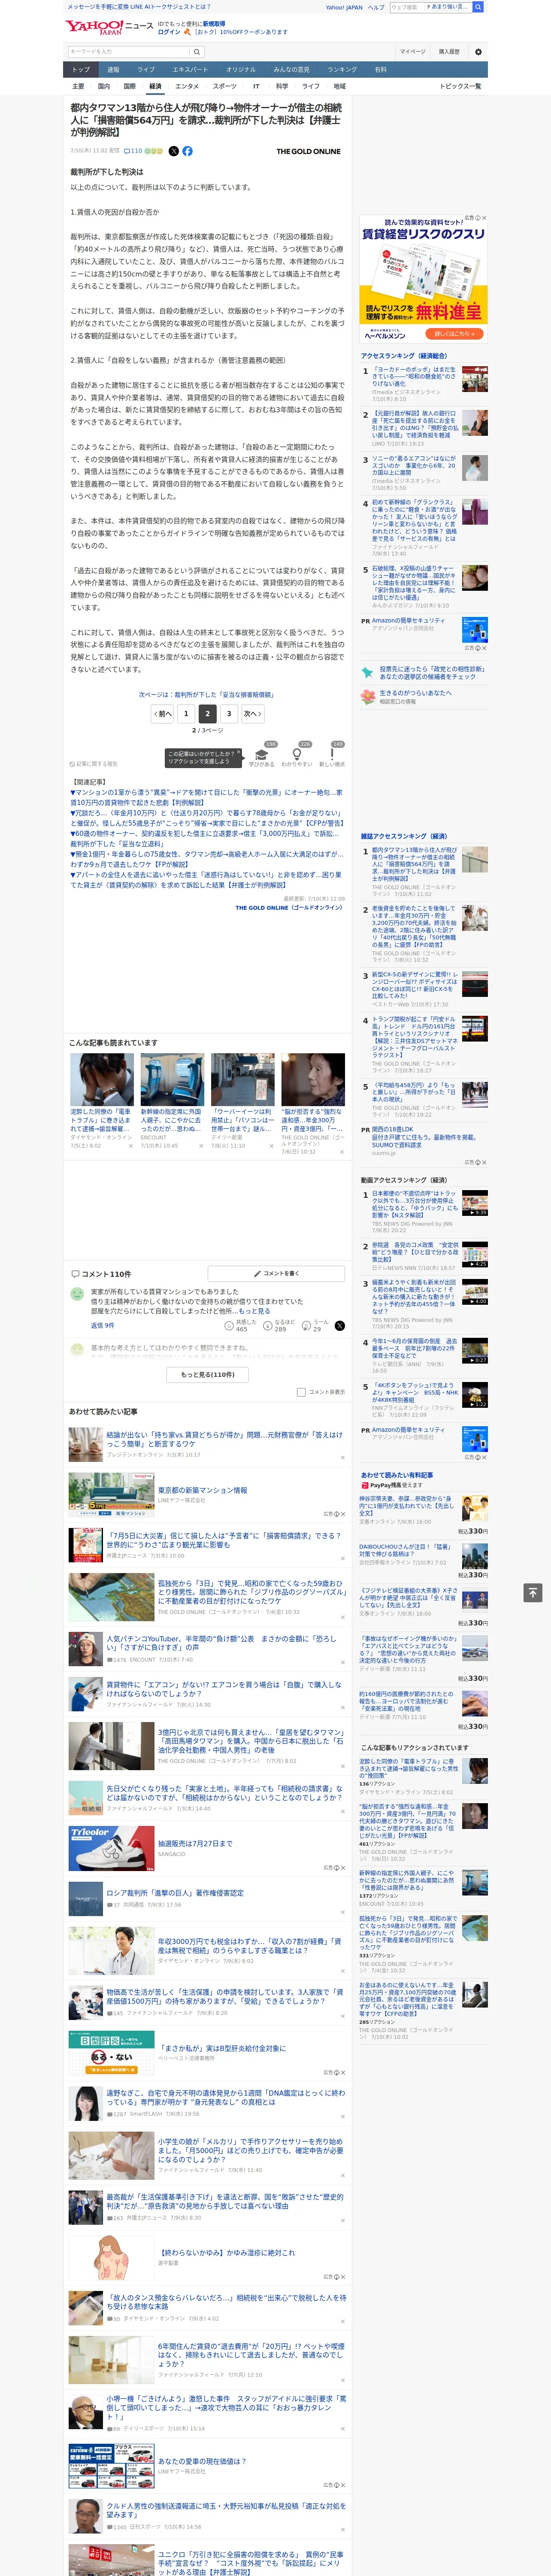Focus the キーワードを入力 search field
The height and width of the screenshot is (2576, 551).
point(129,52)
